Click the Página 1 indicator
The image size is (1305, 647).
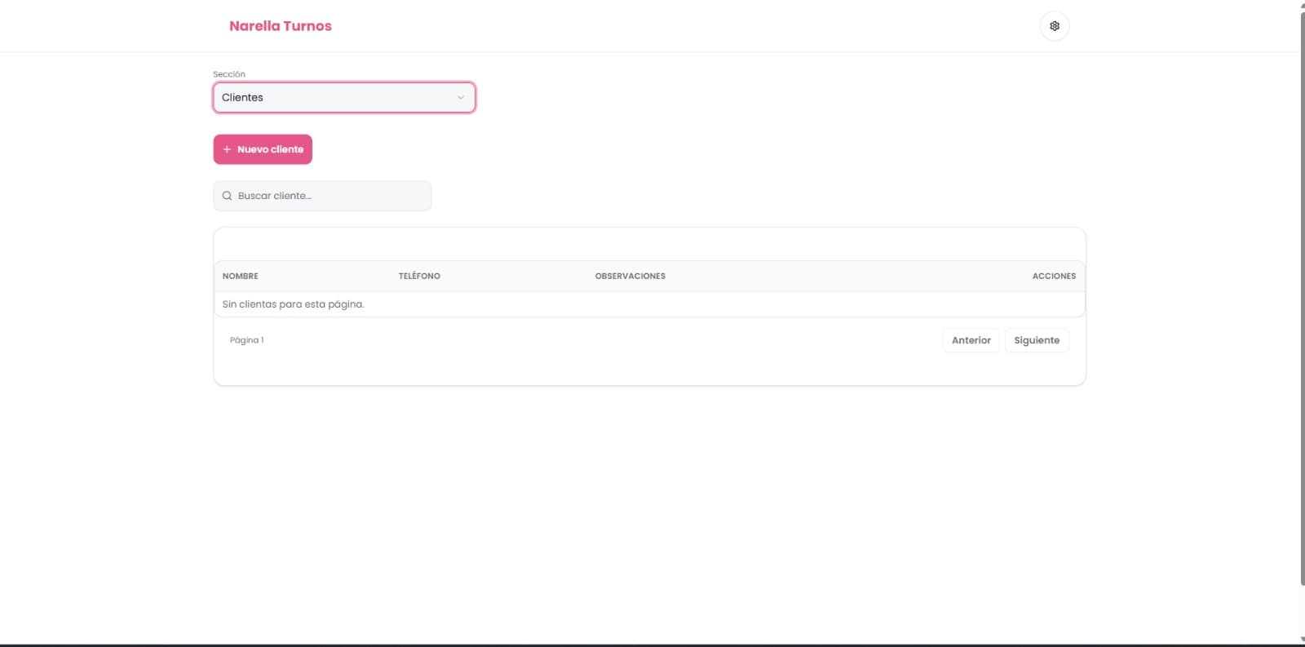click(x=247, y=340)
